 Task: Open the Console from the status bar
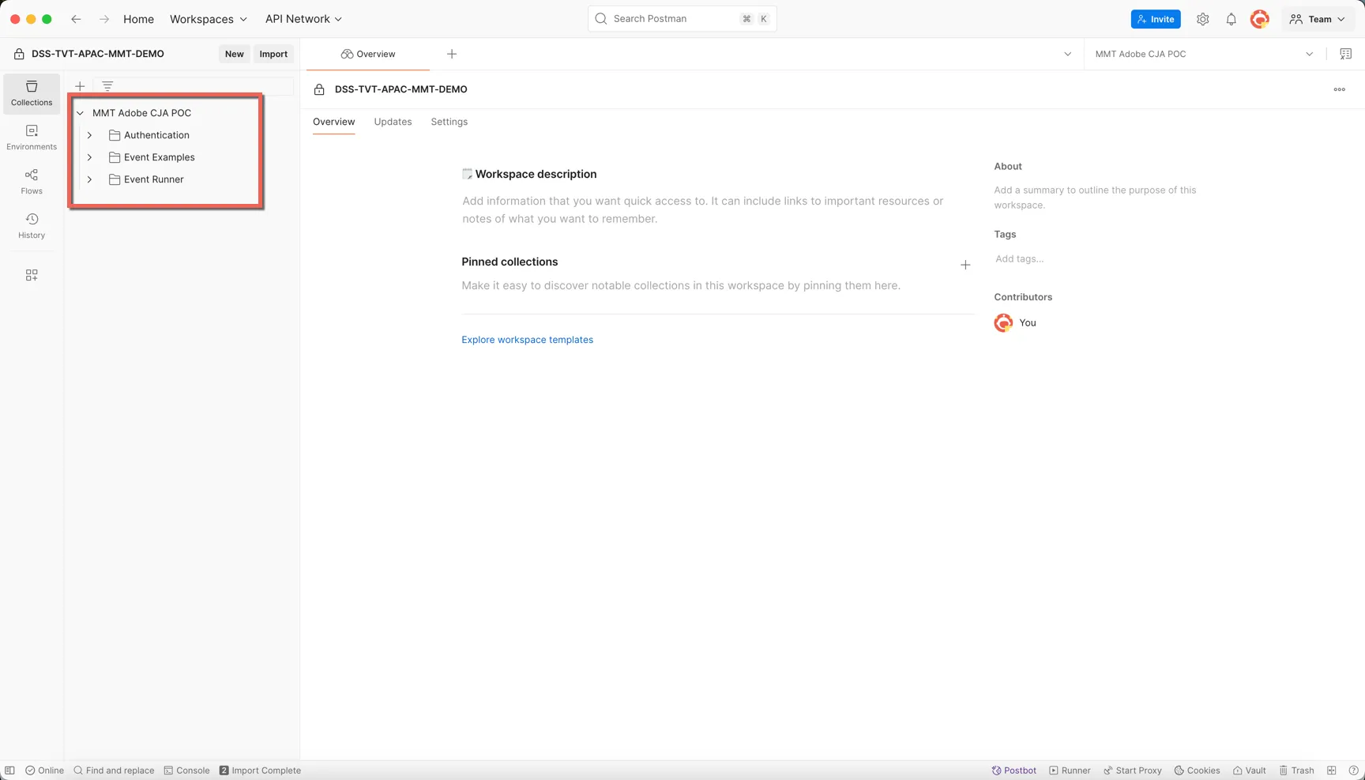pos(186,771)
